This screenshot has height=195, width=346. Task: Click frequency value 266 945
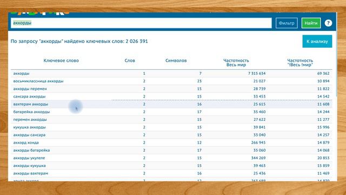[x=258, y=142]
